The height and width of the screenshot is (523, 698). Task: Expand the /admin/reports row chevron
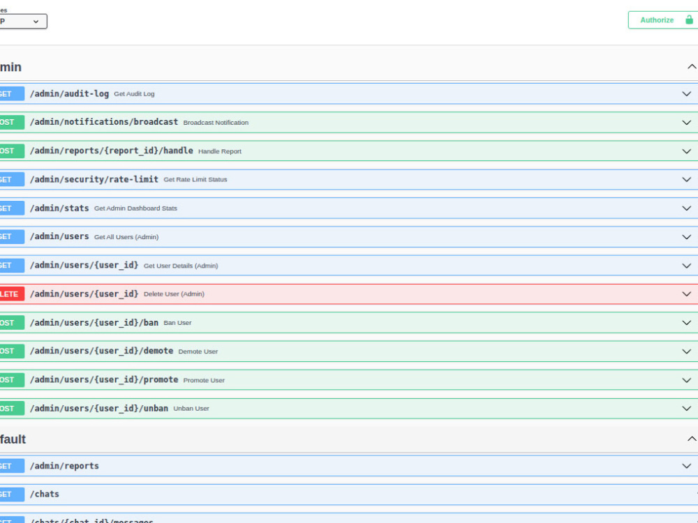tap(686, 466)
